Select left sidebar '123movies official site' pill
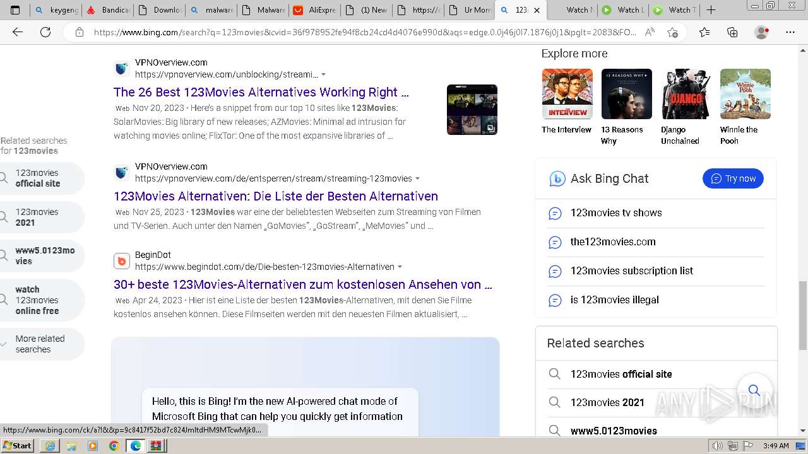Viewport: 808px width, 454px height. coord(42,178)
